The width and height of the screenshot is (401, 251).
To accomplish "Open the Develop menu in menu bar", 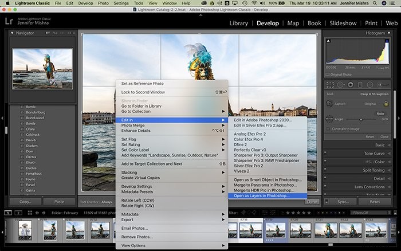I will (85, 3).
